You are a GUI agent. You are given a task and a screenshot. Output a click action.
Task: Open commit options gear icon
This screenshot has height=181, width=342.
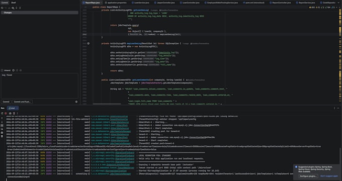[76, 102]
